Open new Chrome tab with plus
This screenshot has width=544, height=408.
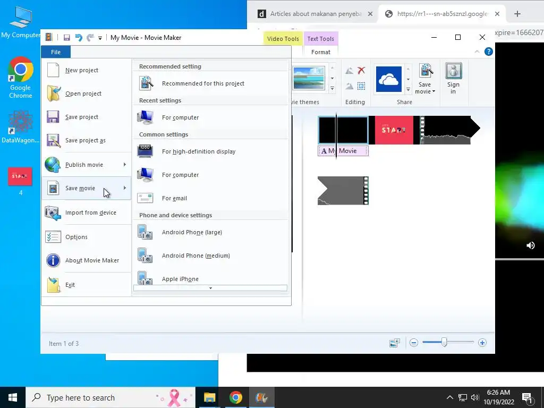click(x=517, y=14)
